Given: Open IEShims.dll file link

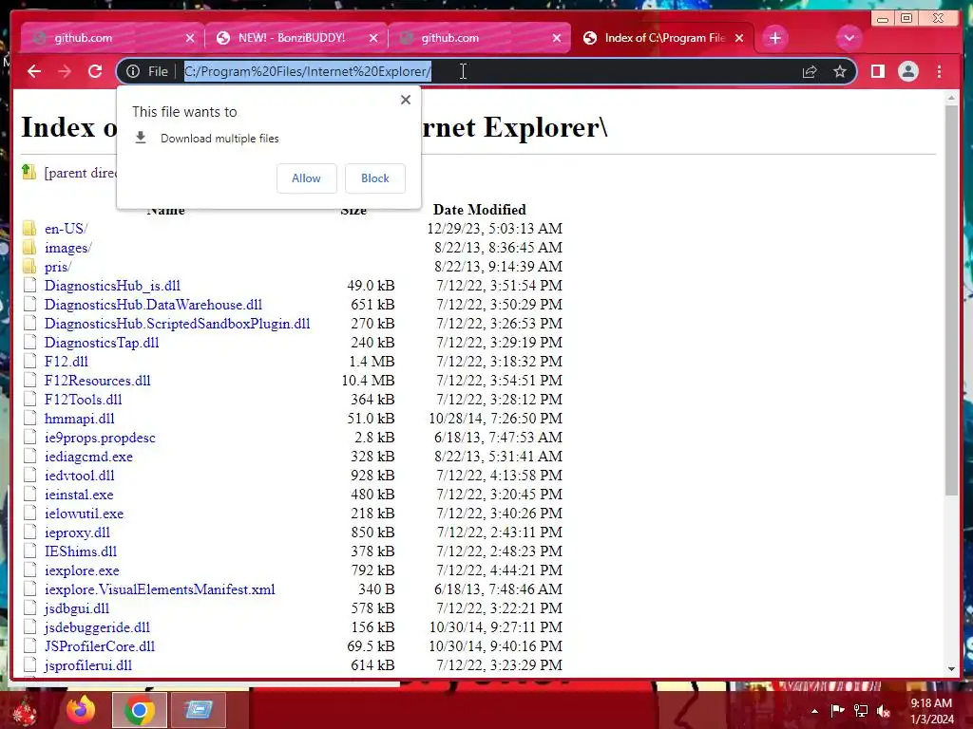Looking at the screenshot, I should tap(81, 551).
